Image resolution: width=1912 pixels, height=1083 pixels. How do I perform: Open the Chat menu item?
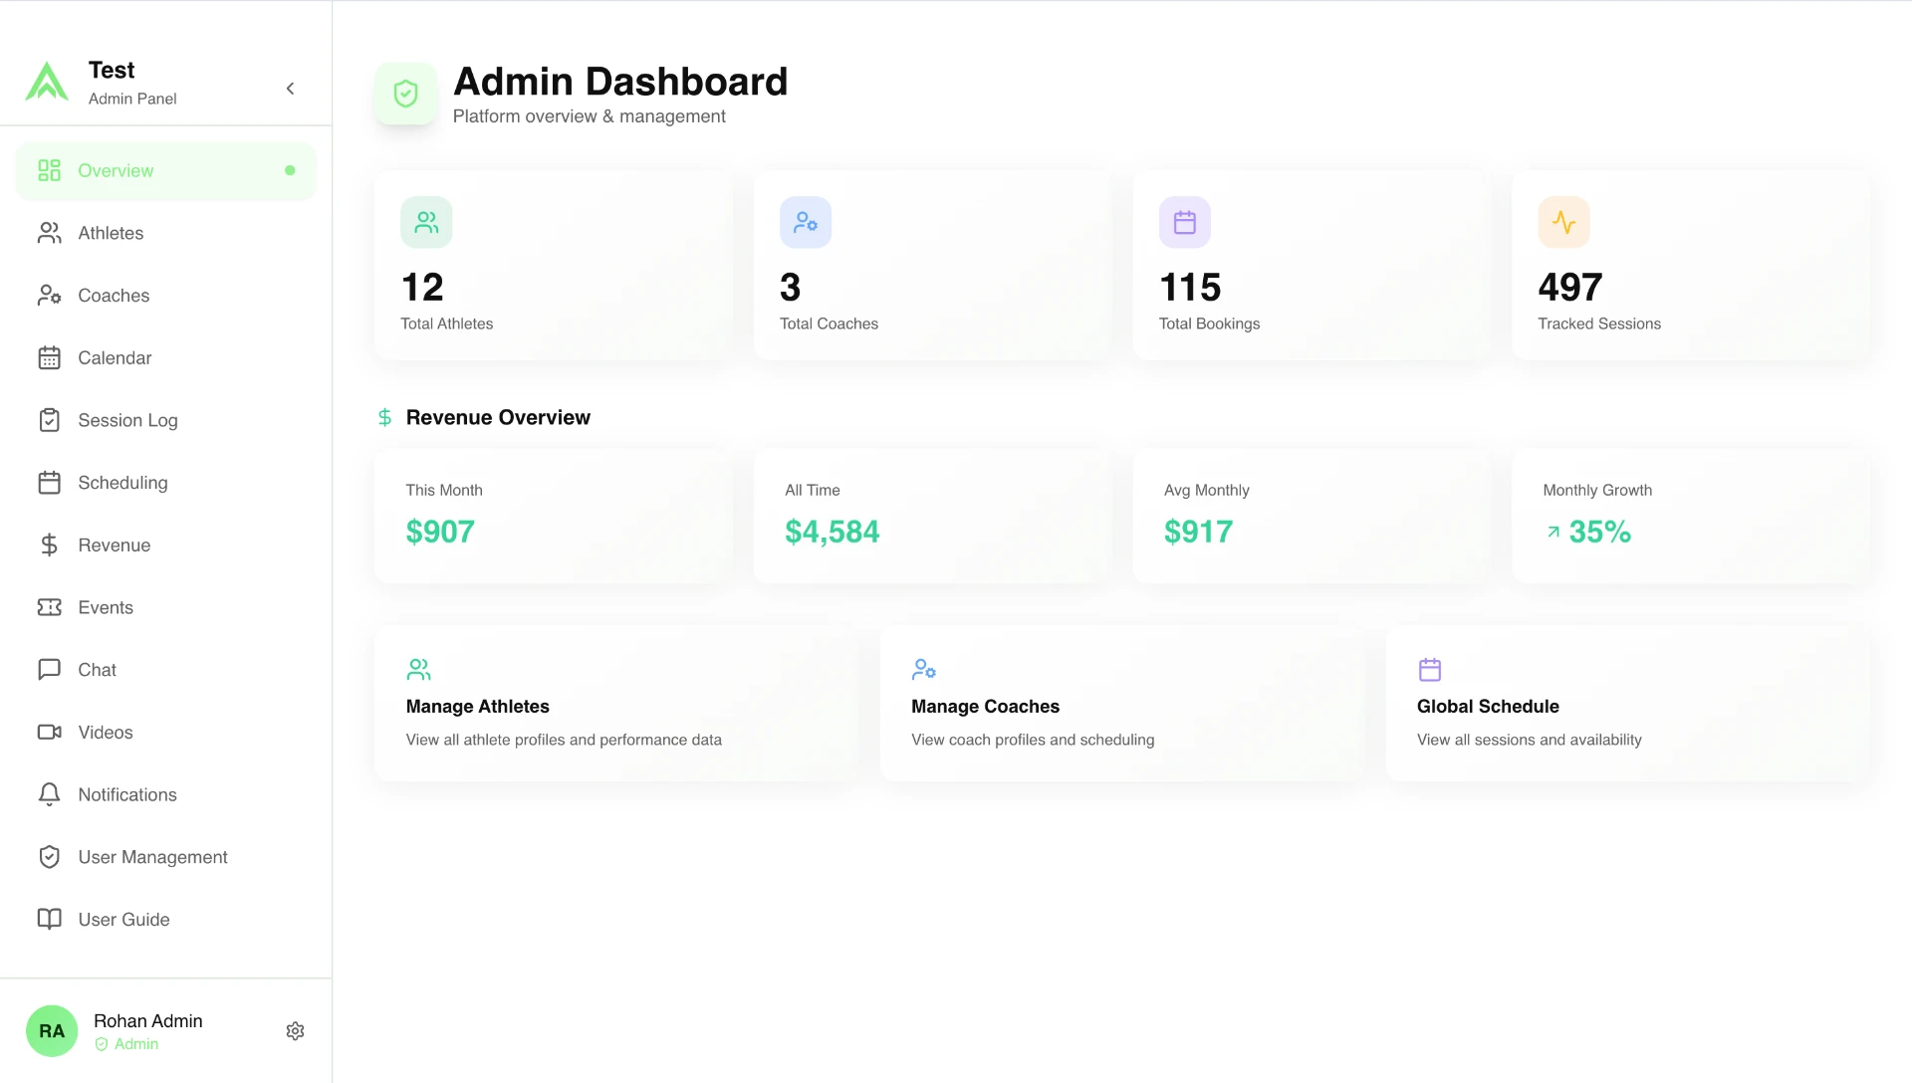[x=166, y=670]
